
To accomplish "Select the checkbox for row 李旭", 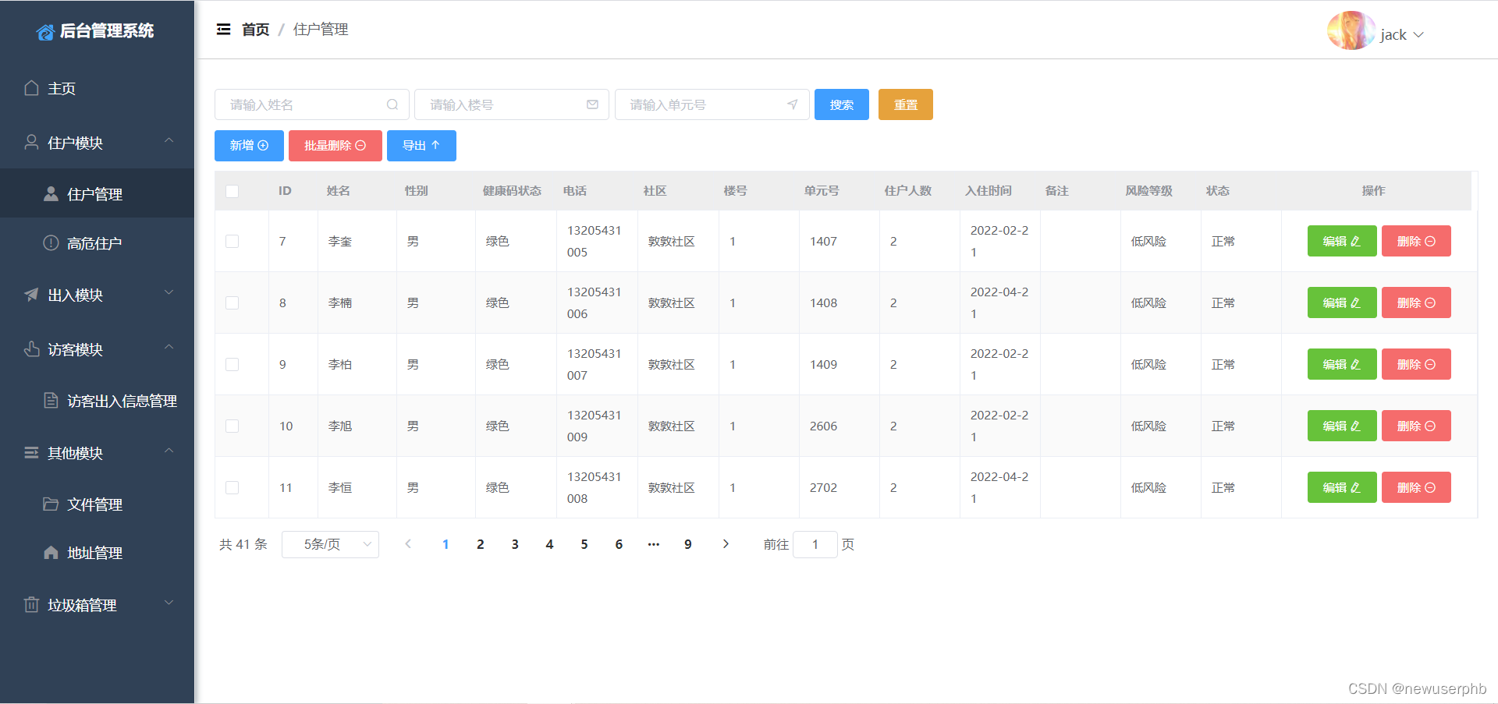I will [x=232, y=426].
